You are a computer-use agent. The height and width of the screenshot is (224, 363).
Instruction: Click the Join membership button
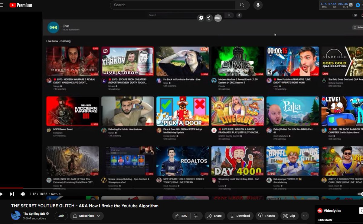[x=61, y=216]
